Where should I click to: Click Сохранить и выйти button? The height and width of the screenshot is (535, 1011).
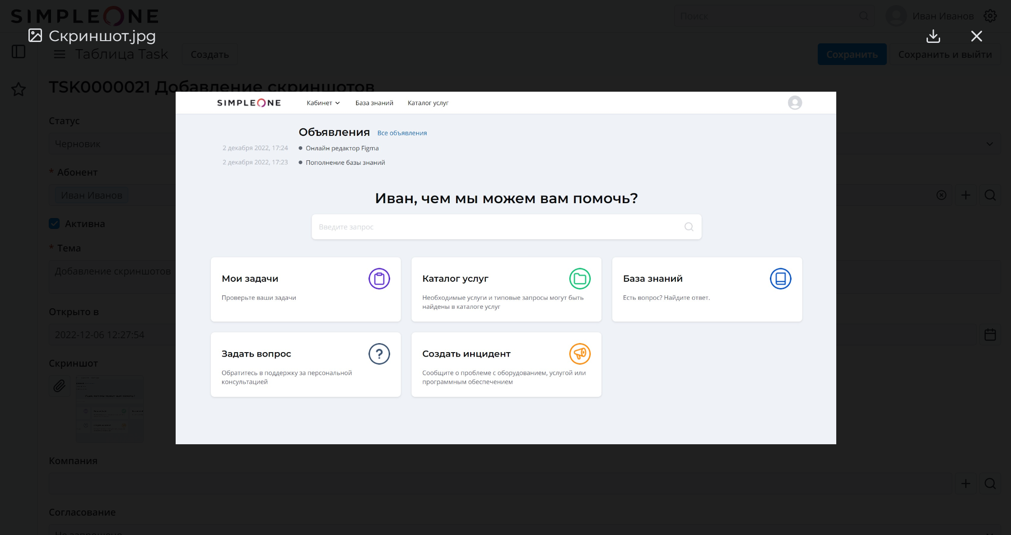945,54
